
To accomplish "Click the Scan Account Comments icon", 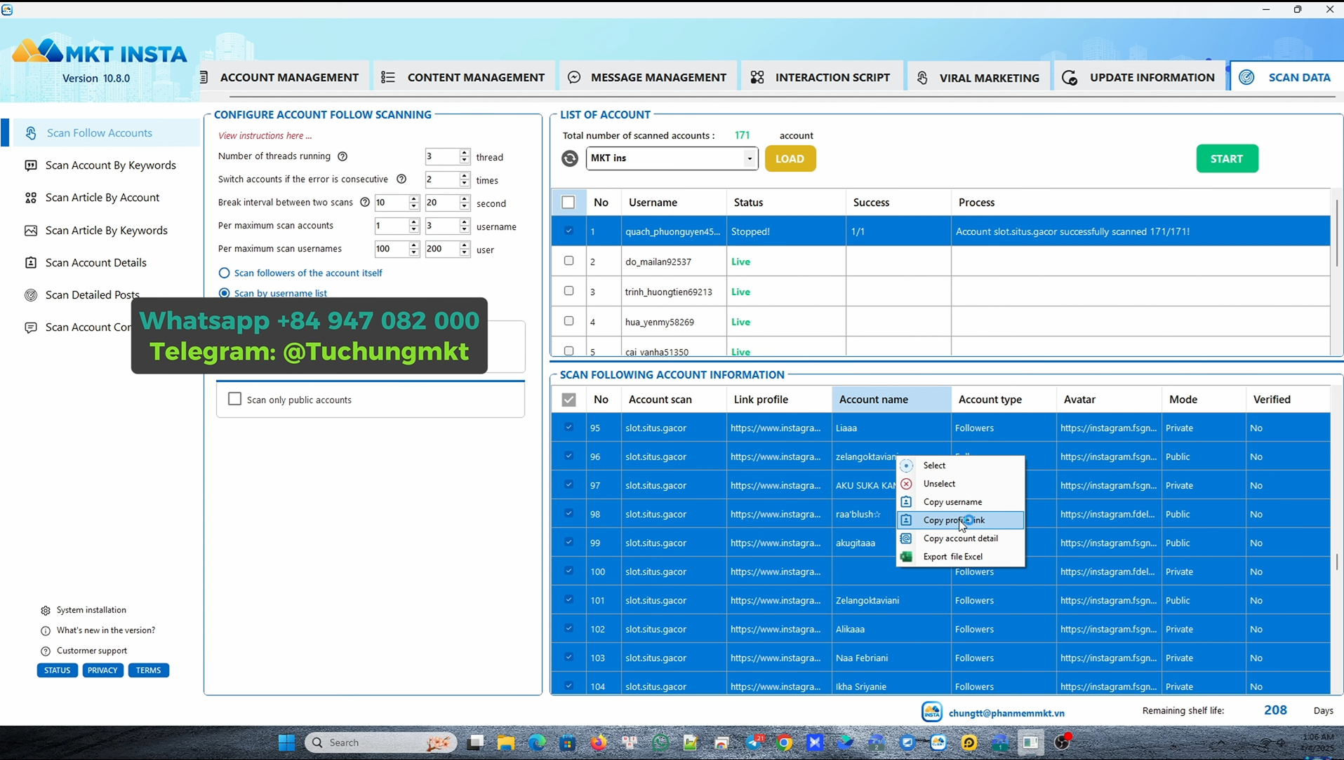I will 31,327.
